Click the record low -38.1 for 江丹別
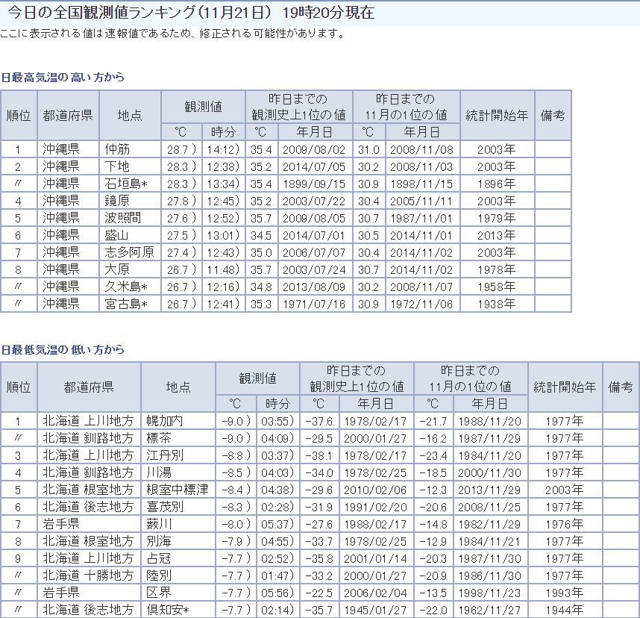 [x=319, y=455]
